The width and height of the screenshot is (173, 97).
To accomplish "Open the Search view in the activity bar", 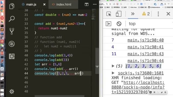I will point(12,19).
